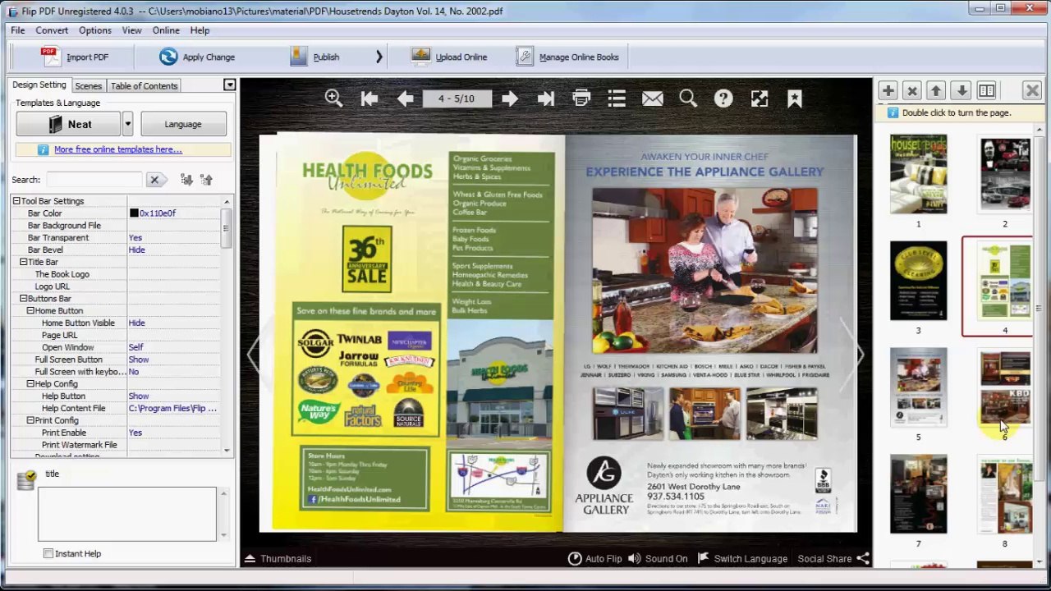The height and width of the screenshot is (591, 1051).
Task: Open the Convert menu
Action: tap(52, 30)
